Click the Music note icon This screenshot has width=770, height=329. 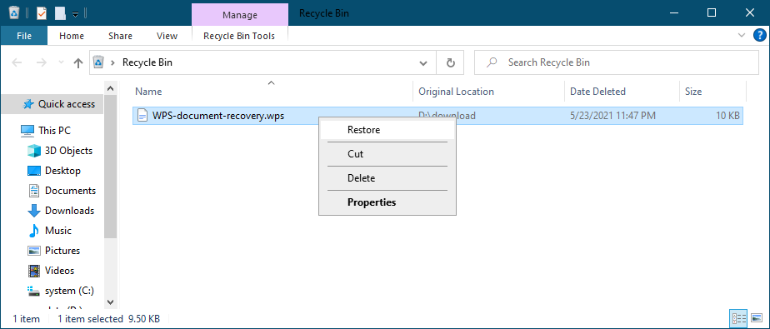point(33,230)
